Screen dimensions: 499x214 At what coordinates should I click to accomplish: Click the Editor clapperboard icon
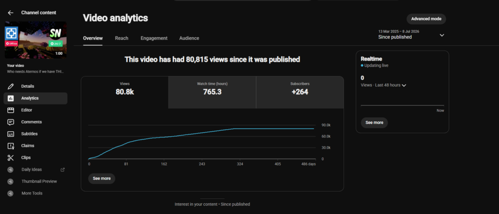point(11,110)
